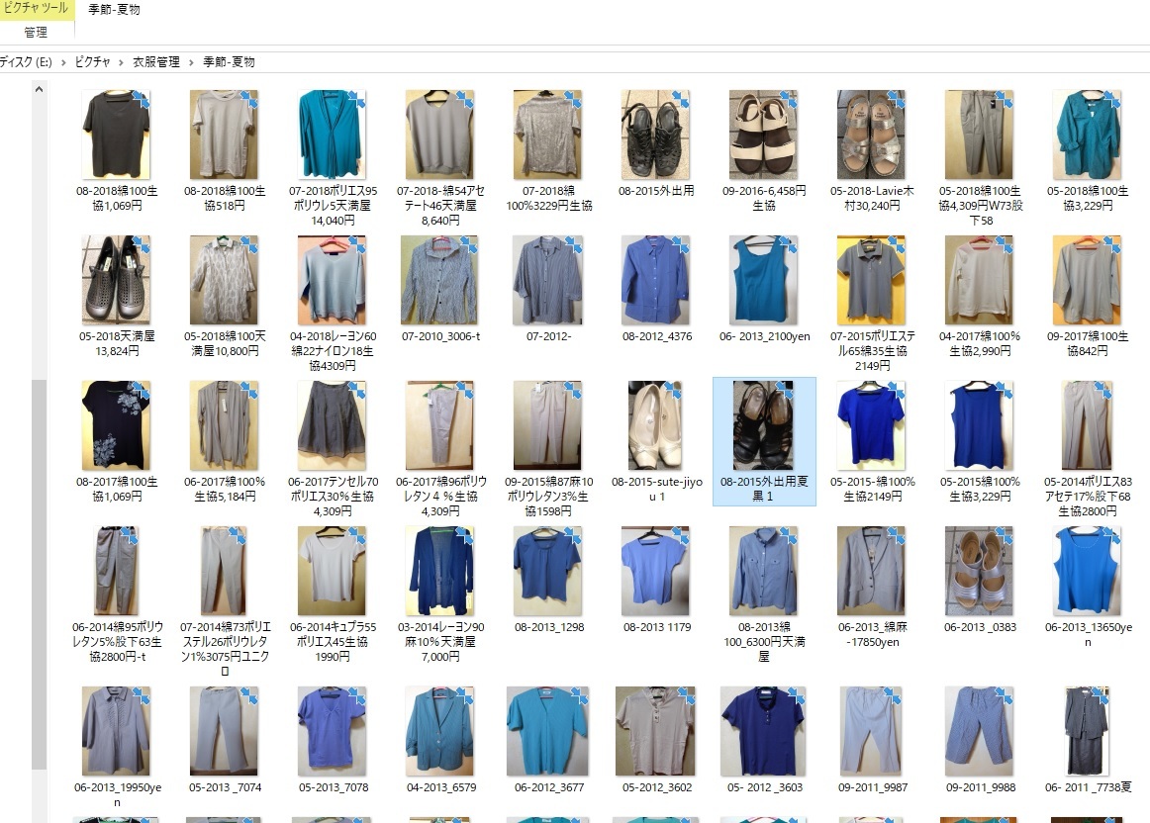
Task: Select pants 06-2014綿95ポリウレタン5% 生協2800円-t
Action: [x=117, y=570]
